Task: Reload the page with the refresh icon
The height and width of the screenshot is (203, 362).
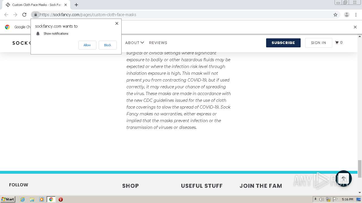Action: click(x=24, y=15)
